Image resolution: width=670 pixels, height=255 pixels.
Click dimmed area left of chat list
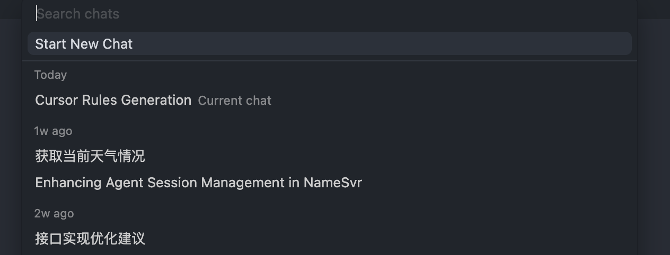click(11, 138)
